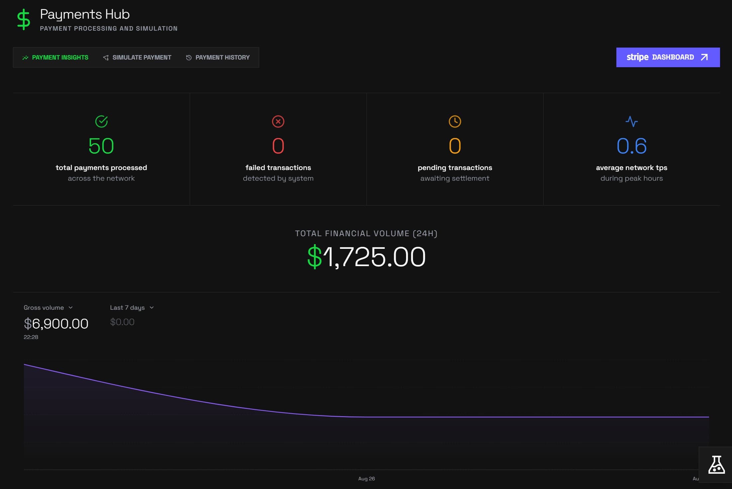
Task: Click the failed transactions count 0
Action: (x=278, y=146)
